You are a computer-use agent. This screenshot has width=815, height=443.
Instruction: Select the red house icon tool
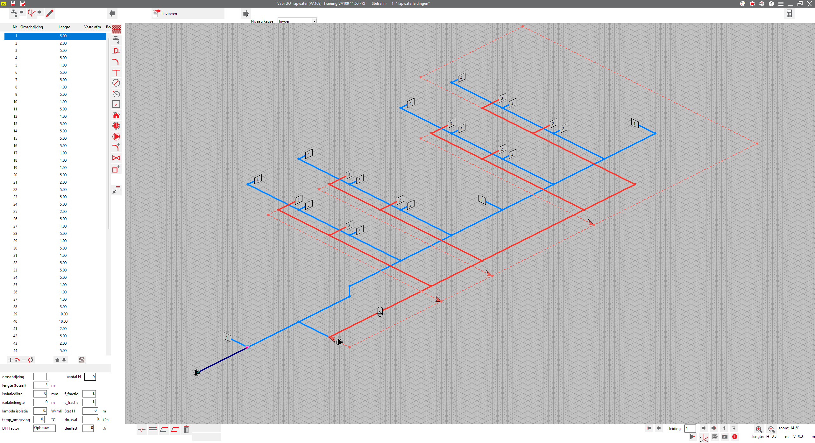click(116, 115)
